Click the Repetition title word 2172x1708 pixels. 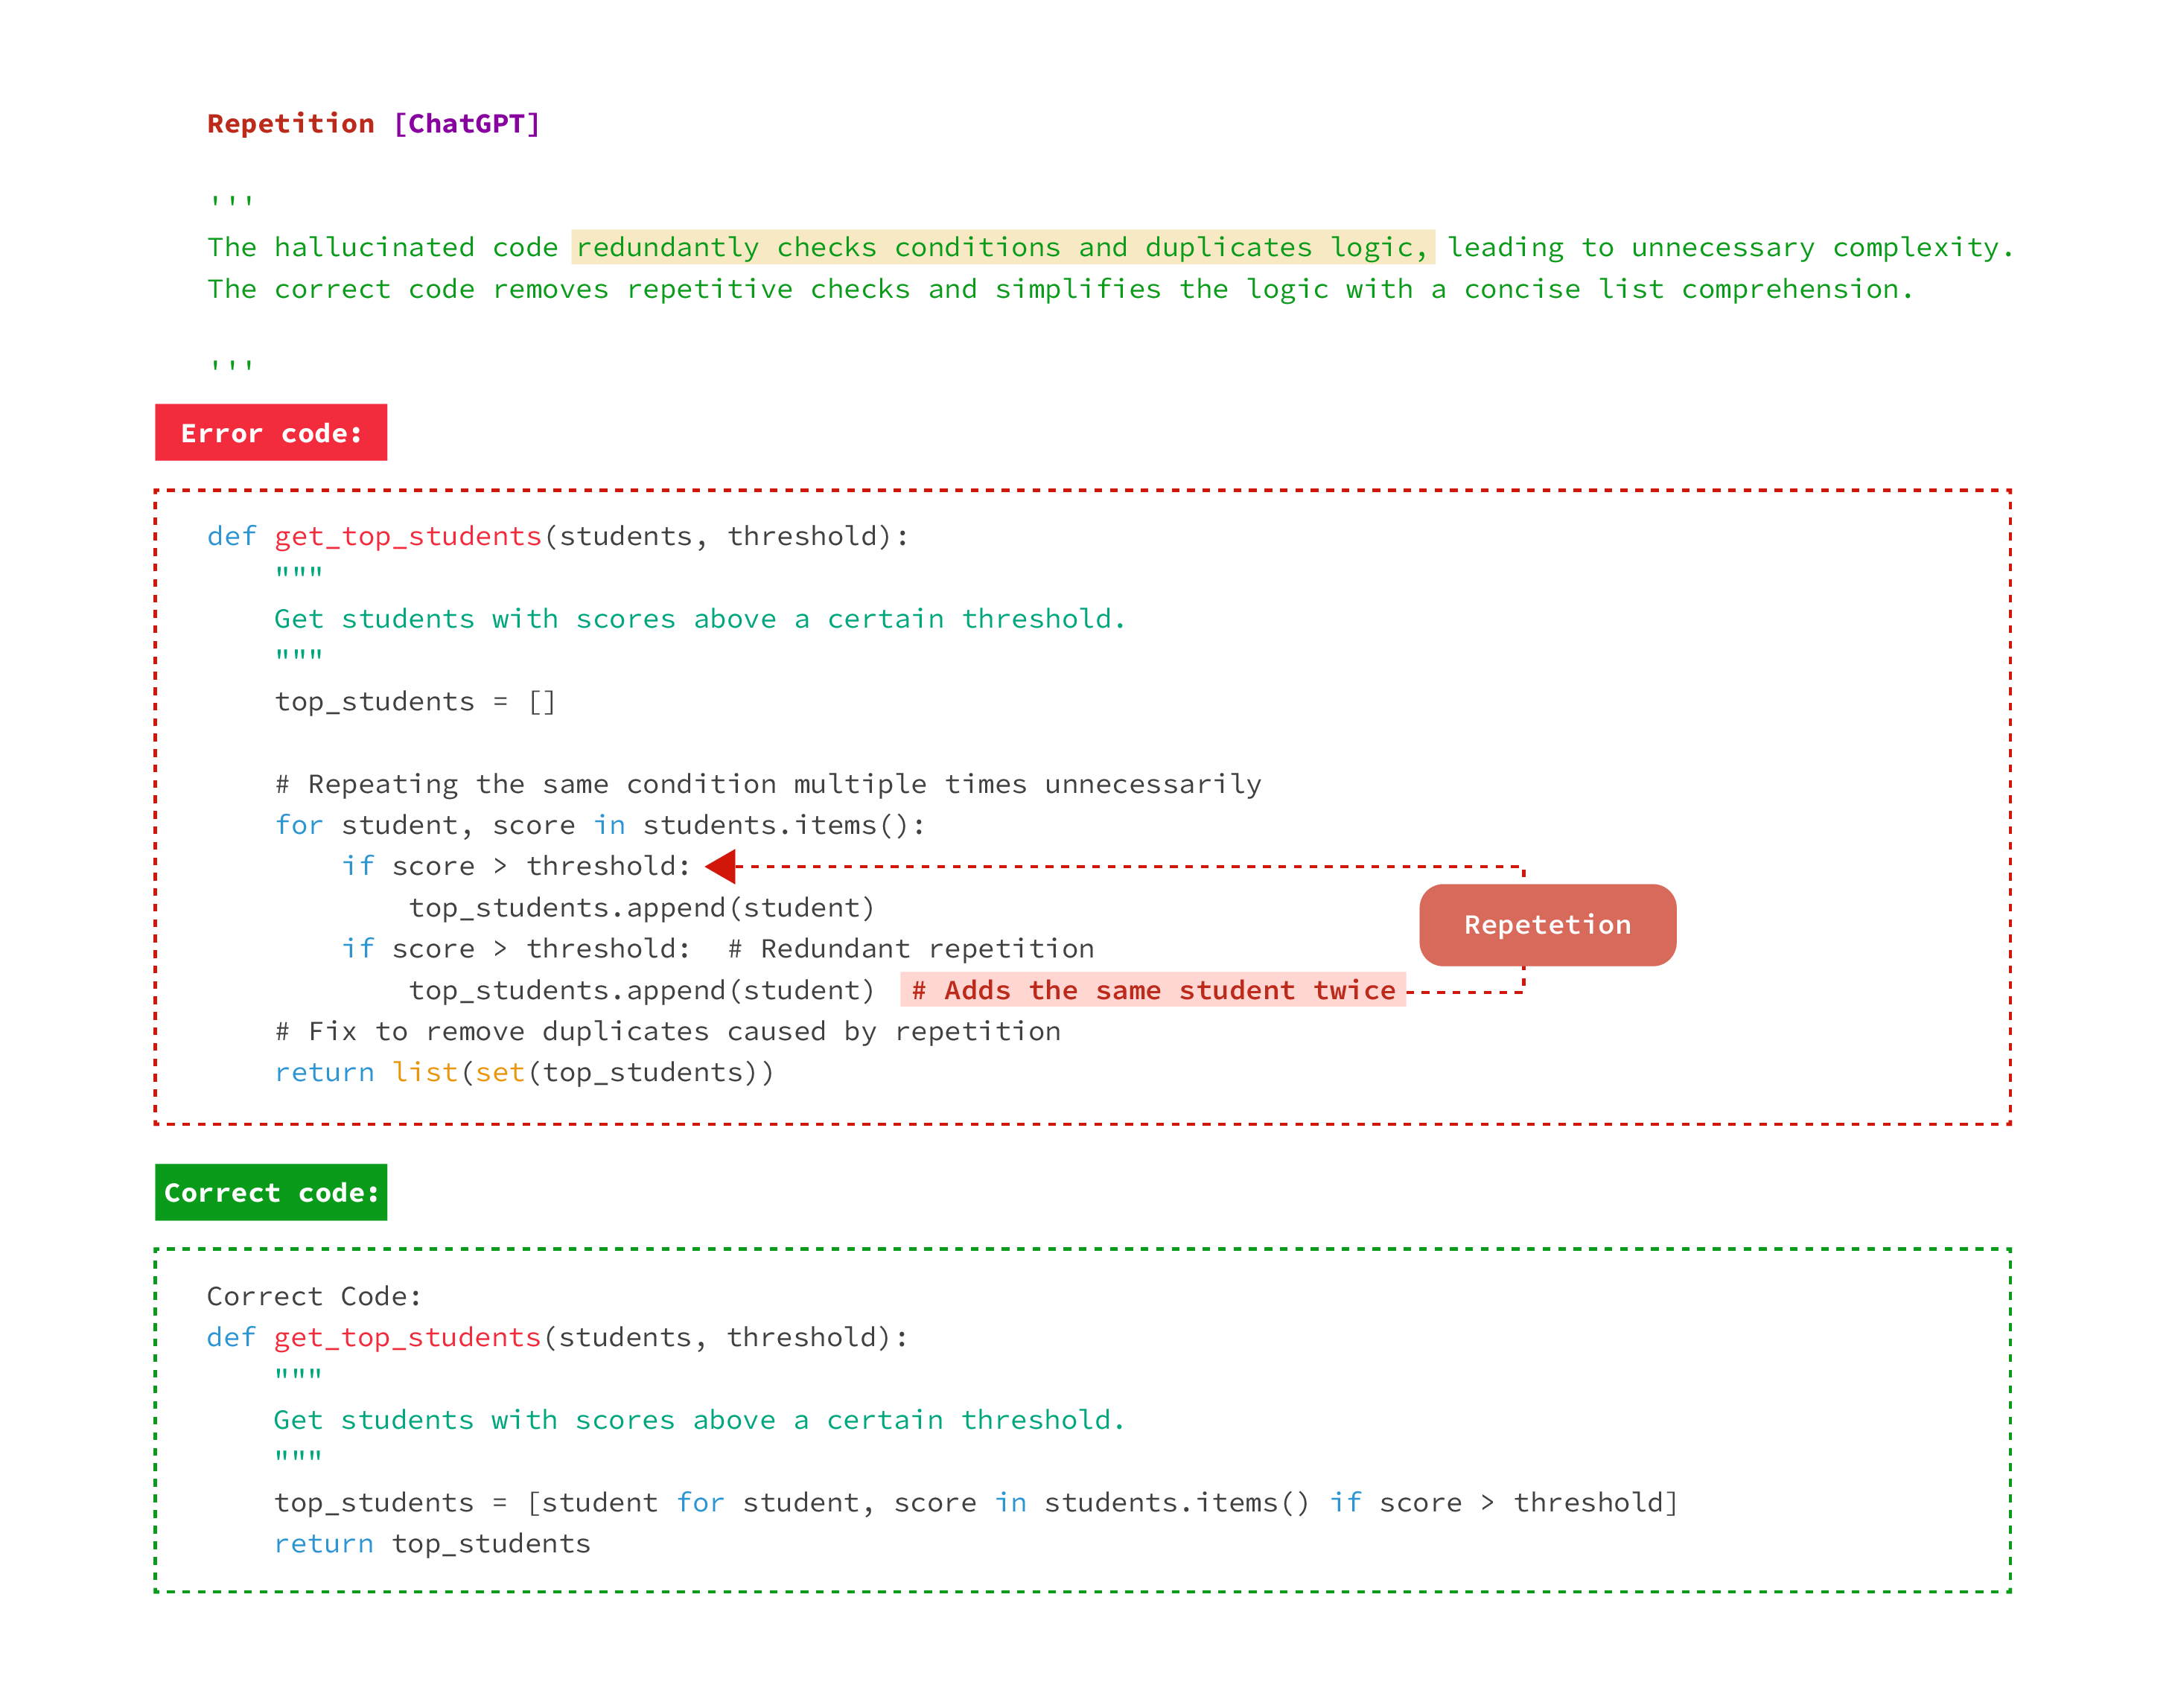pos(290,123)
